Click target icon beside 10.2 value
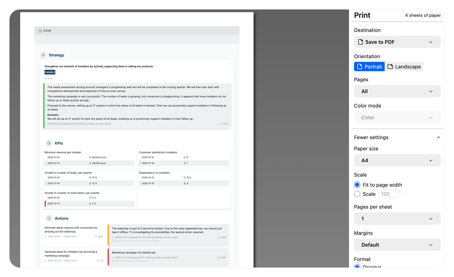Screen dimensions: 454x277 (184, 178)
